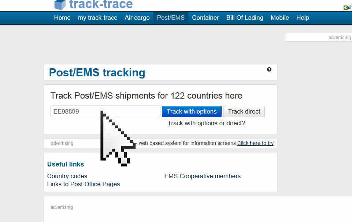Click the tracking number input field
The image size is (352, 222).
pyautogui.click(x=105, y=111)
